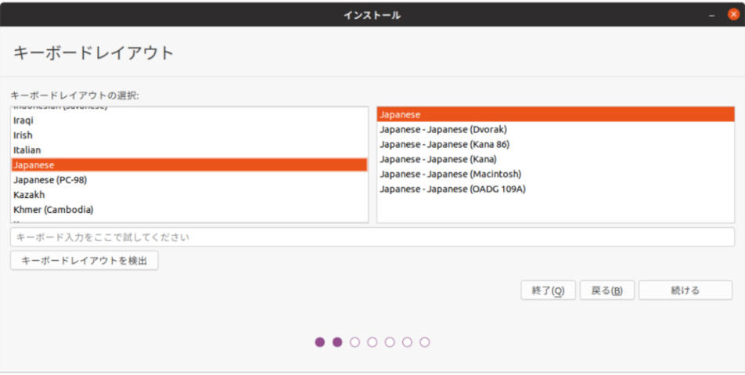Choose Japanese (Dvorak) variant

[x=556, y=129]
